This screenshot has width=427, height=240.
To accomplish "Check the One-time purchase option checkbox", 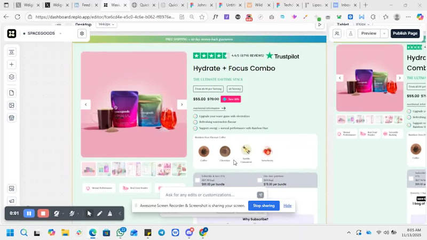I will [x=259, y=180].
